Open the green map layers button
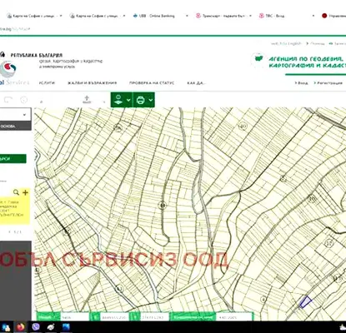The image size is (346, 333). pos(118,100)
